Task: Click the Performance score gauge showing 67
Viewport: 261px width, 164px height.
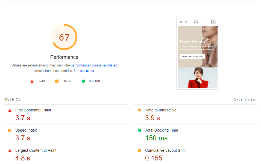Action: click(64, 37)
